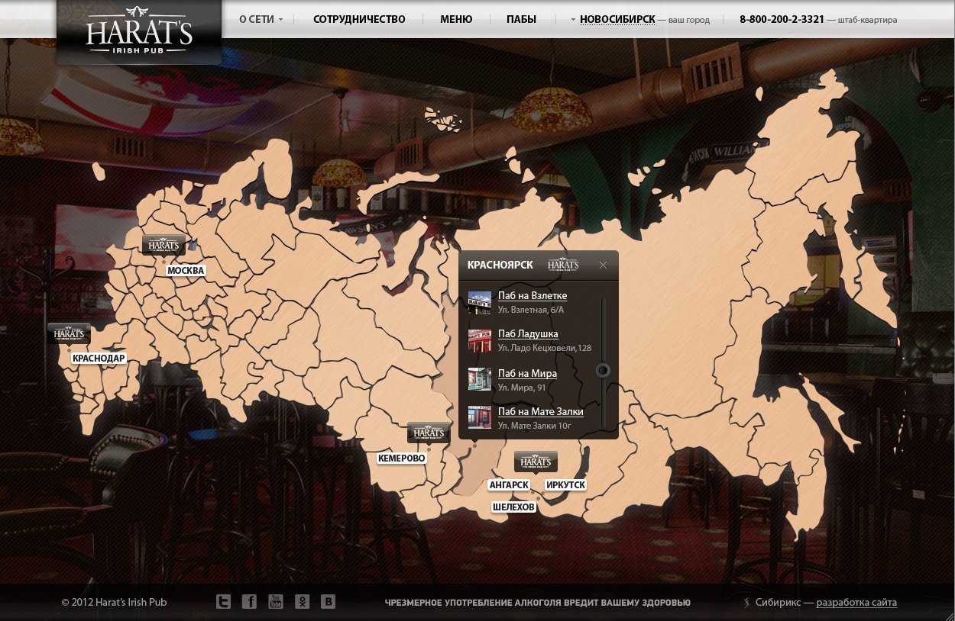Select the Harat's marker above Иркутск

point(536,462)
